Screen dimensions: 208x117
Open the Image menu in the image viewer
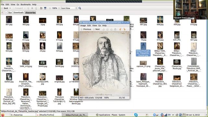(x=83, y=25)
